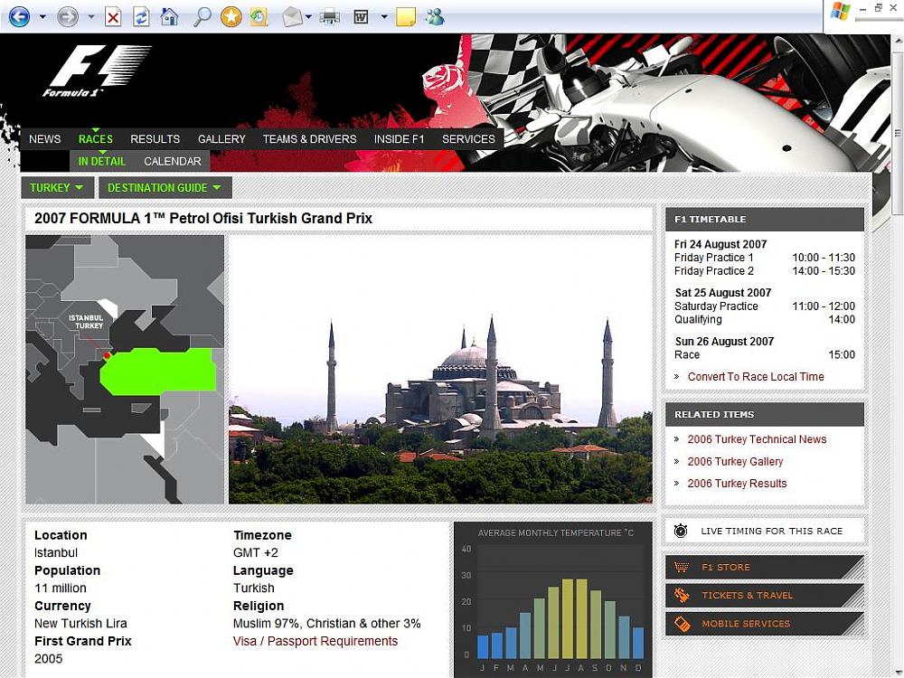Open the Back button history dropdown arrow

(42, 16)
